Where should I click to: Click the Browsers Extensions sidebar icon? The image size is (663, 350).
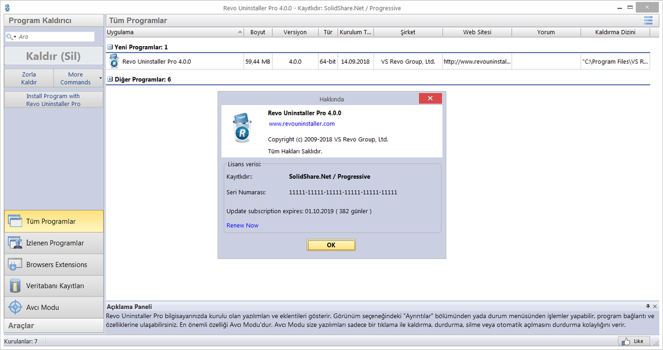pos(15,265)
